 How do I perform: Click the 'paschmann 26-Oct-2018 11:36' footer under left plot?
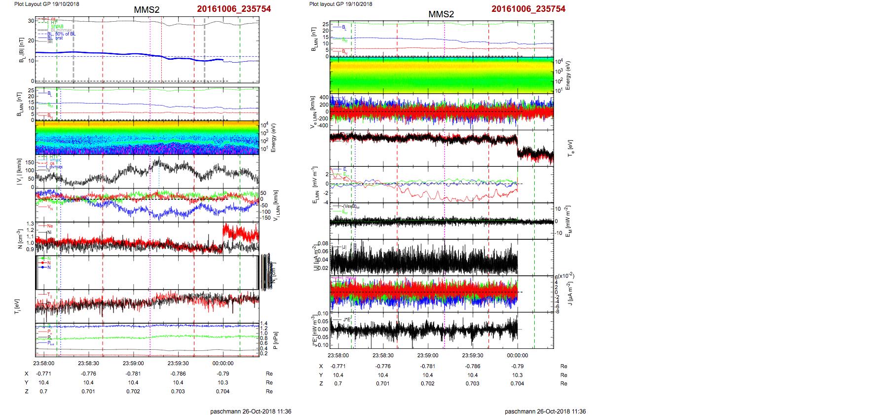[251, 411]
